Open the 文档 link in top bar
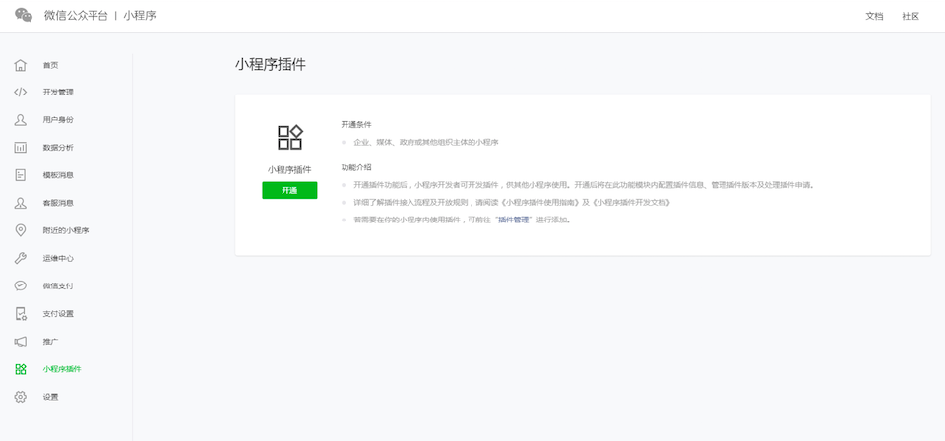Image resolution: width=945 pixels, height=441 pixels. pos(874,17)
